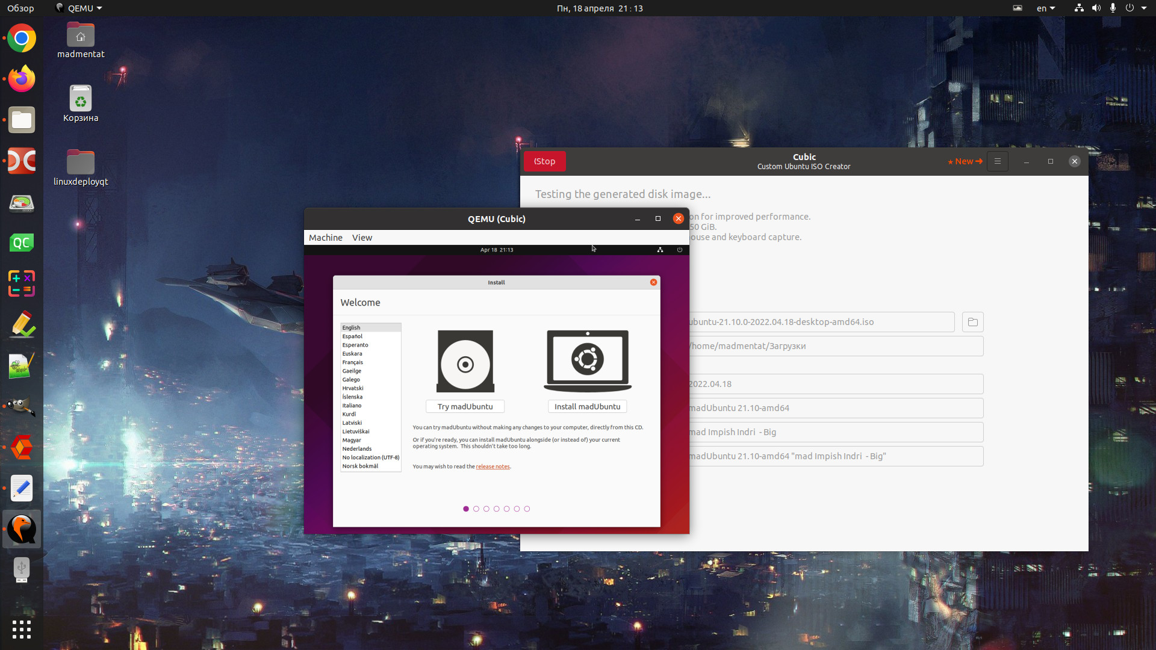1156x650 pixels.
Task: Select Gaeilge in language list
Action: (370, 371)
